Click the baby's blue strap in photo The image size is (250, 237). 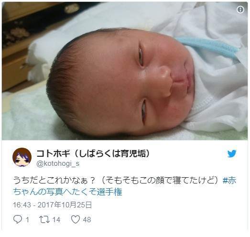click(x=207, y=45)
